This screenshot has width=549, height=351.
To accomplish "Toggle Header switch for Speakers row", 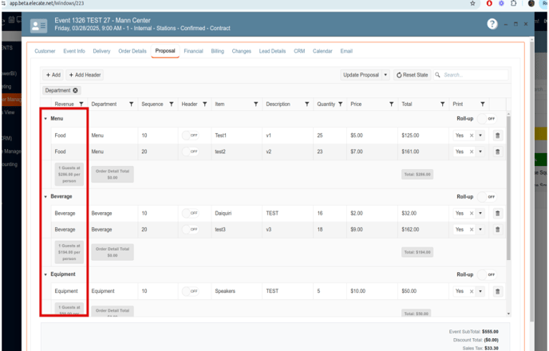I will pyautogui.click(x=190, y=291).
